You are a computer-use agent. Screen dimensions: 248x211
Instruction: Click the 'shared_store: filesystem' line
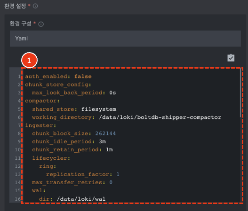tap(74, 109)
